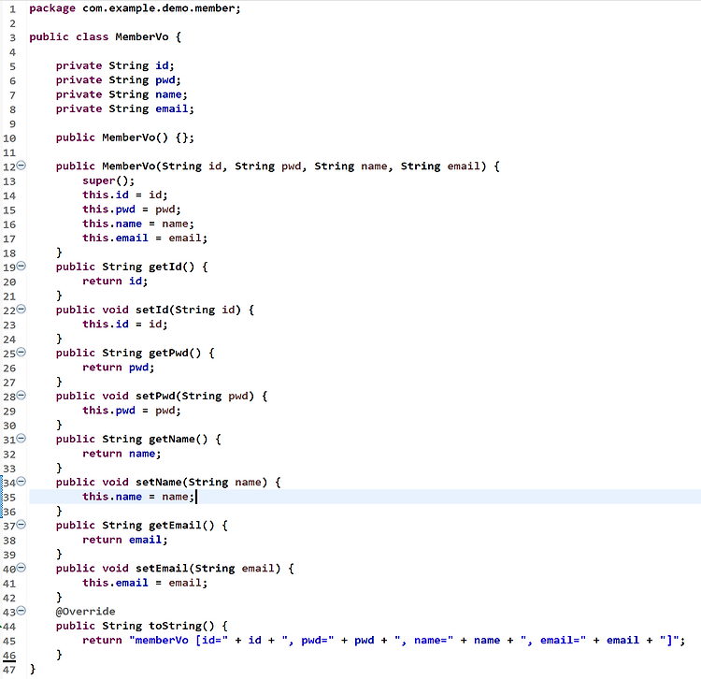
Task: Click field 'id' in line 5 declaration
Action: 162,65
